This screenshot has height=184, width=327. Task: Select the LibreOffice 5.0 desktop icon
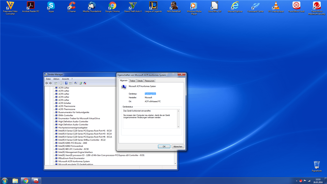coord(215,7)
